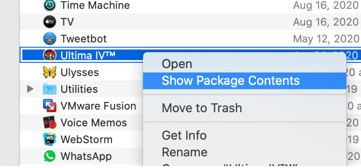Click the Ulysses butterfly icon
Screen dimensions: 361x168
click(50, 72)
